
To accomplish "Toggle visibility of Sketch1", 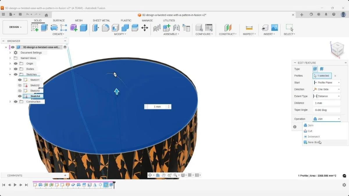I will 20,80.
